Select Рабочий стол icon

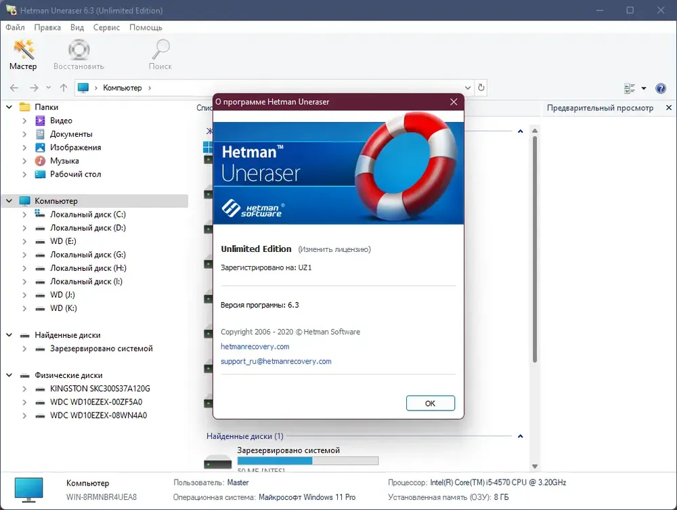tap(40, 174)
